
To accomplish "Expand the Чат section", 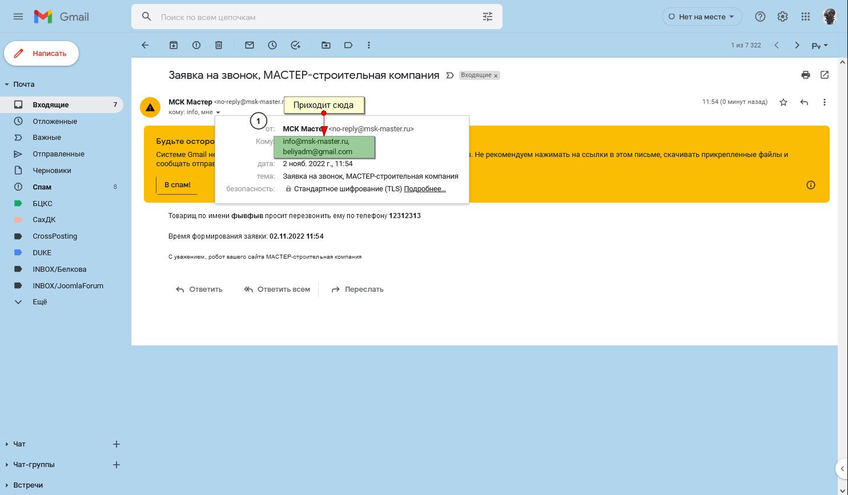I will [7, 444].
